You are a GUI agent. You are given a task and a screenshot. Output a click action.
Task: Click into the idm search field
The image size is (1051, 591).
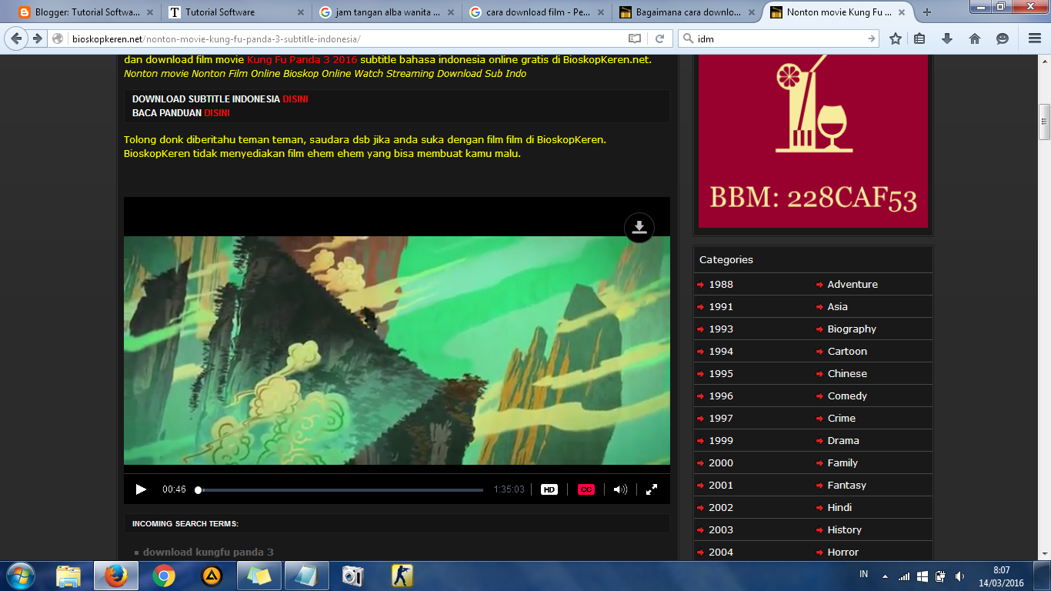click(x=779, y=38)
